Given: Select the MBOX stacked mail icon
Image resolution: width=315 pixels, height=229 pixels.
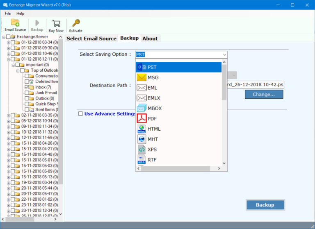Looking at the screenshot, I should (x=142, y=108).
